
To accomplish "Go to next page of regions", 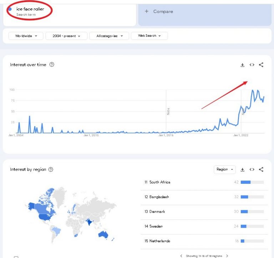I will pyautogui.click(x=227, y=256).
